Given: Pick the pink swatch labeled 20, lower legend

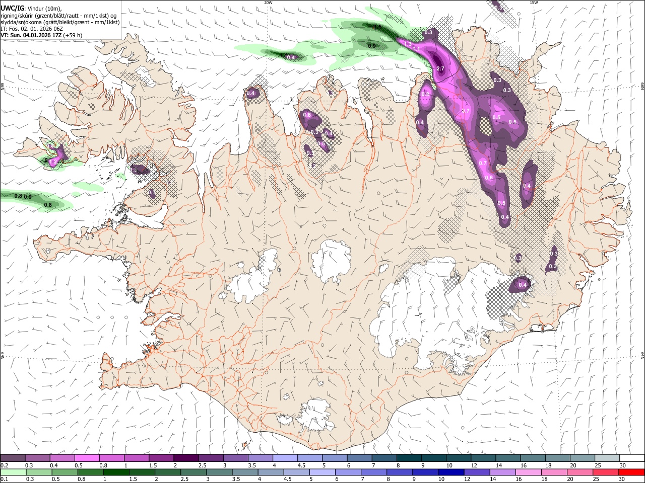Looking at the screenshot, I should click(579, 472).
